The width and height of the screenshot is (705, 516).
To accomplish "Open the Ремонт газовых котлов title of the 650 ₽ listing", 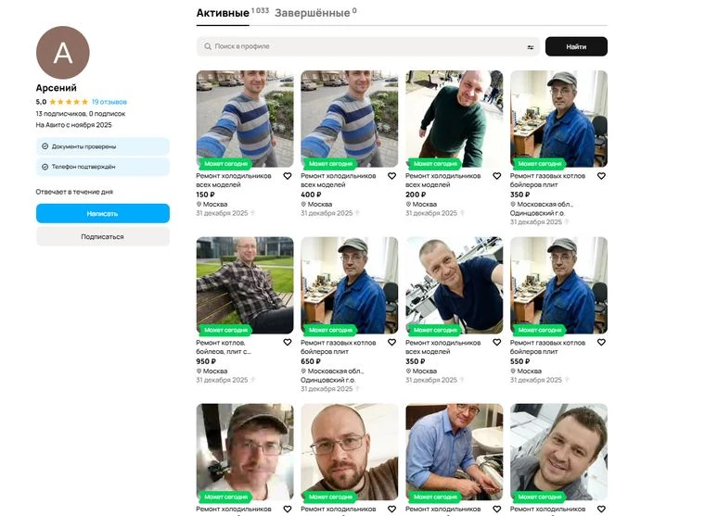I will [339, 346].
